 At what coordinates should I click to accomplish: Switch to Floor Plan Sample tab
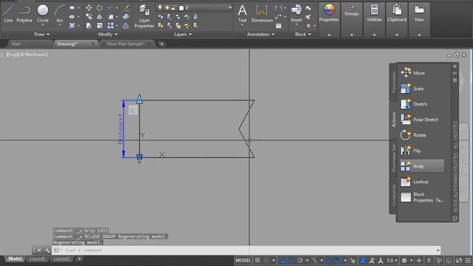tap(125, 44)
